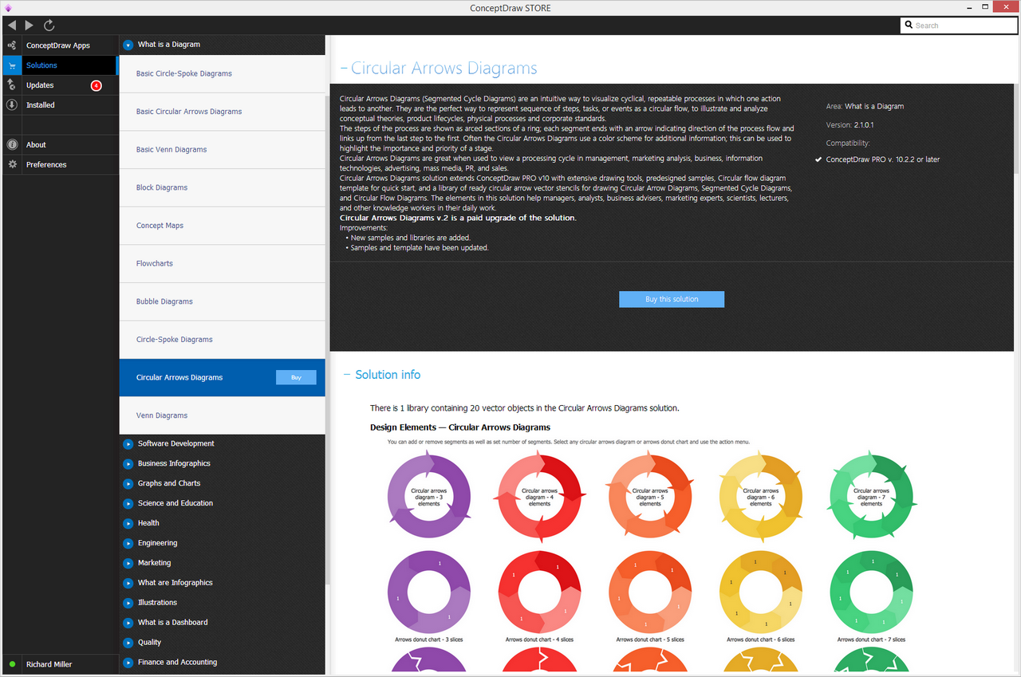This screenshot has height=677, width=1021.
Task: Select Venn Diagrams solution
Action: click(x=223, y=415)
